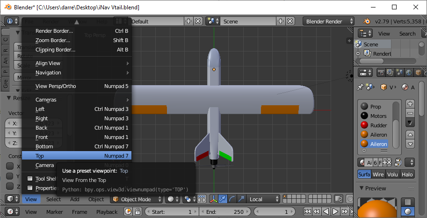Switch to Render Layers properties tab
Viewport: 427px width, 218px height.
tap(390, 73)
